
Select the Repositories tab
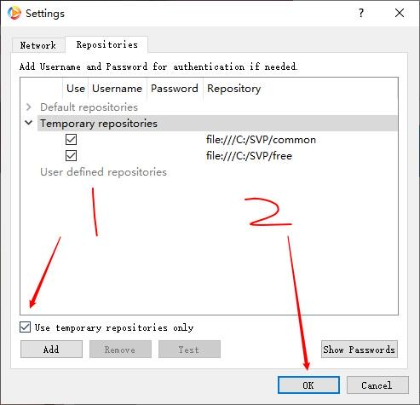coord(106,44)
